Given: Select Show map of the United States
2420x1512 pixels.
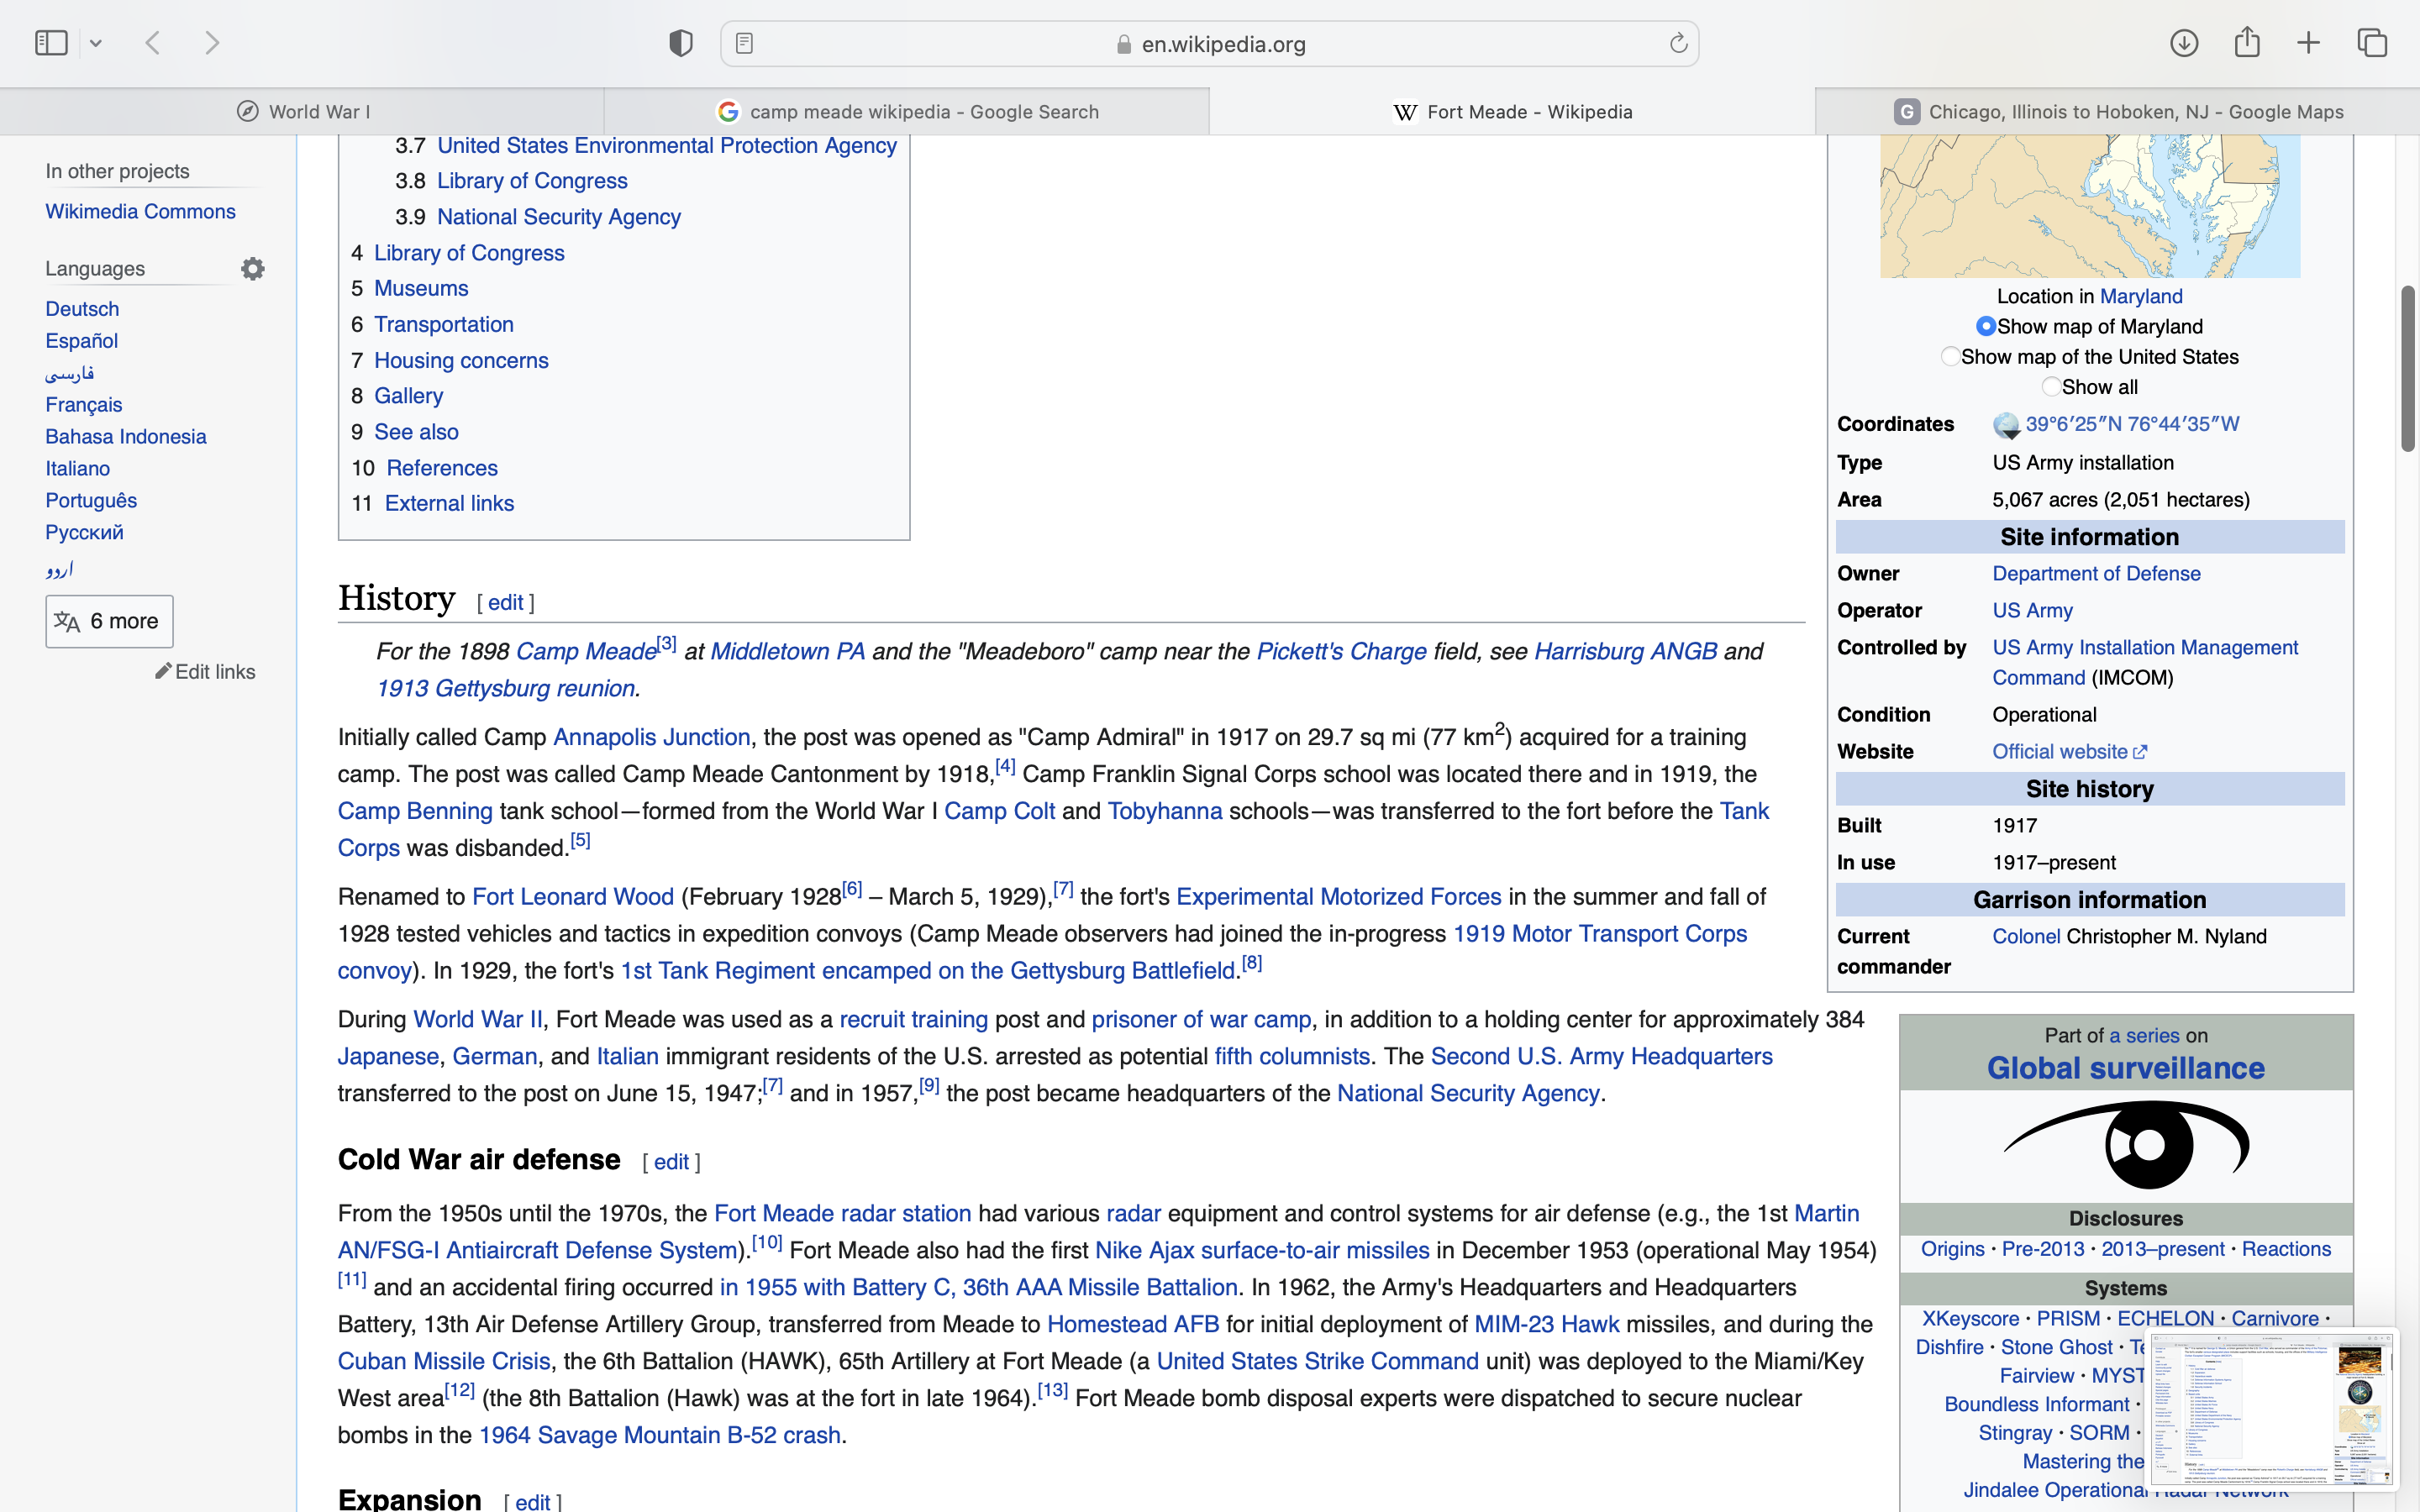Looking at the screenshot, I should point(1950,357).
